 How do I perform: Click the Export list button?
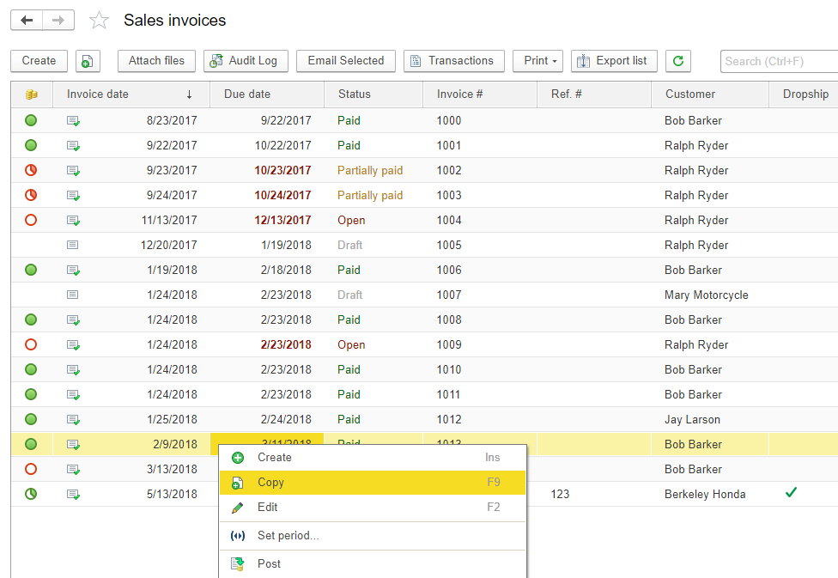click(613, 61)
